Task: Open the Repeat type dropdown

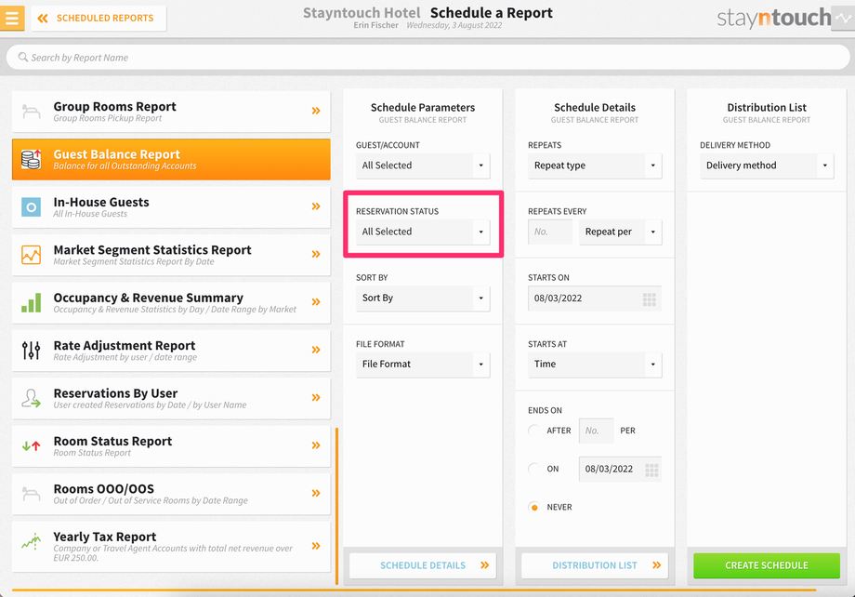Action: 595,166
